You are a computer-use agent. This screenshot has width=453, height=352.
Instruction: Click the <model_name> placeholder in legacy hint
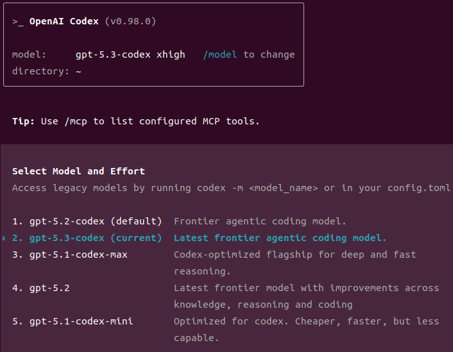pyautogui.click(x=284, y=189)
